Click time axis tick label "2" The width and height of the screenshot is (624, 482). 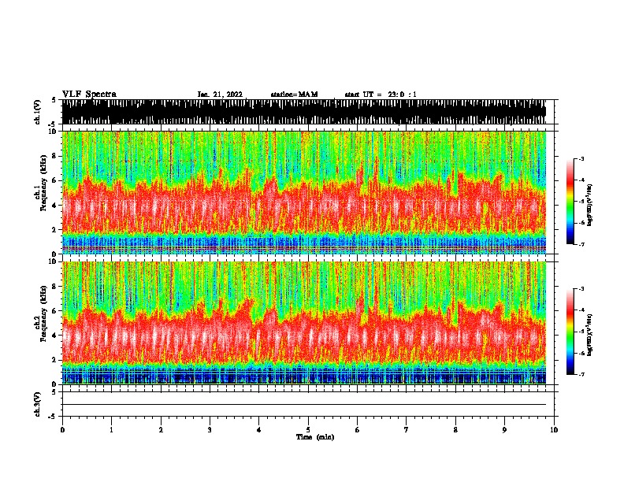(161, 430)
